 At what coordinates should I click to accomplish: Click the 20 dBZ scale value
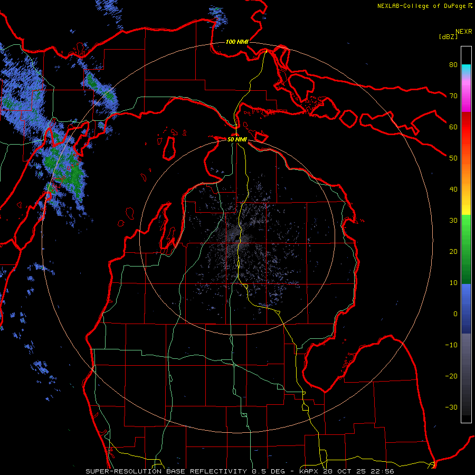pos(453,251)
